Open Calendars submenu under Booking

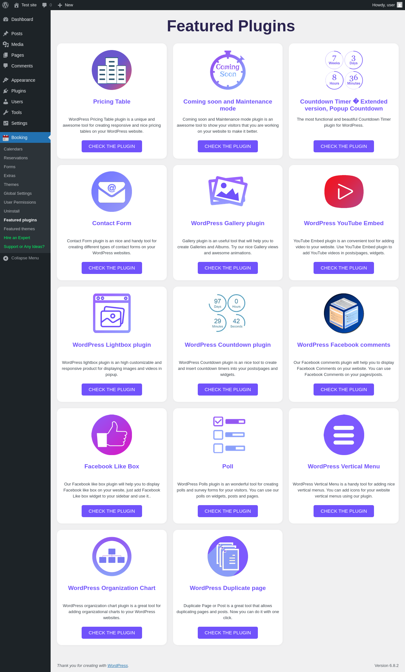coord(13,149)
